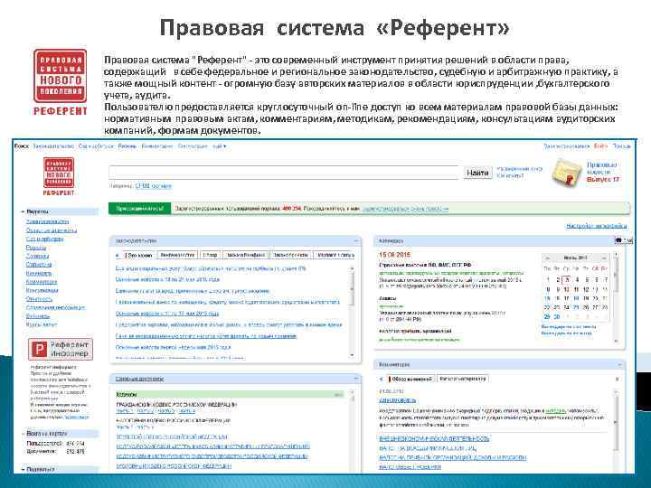Collapse the Справочные документы widget
Viewport: 651px width, 488px height.
tap(356, 379)
